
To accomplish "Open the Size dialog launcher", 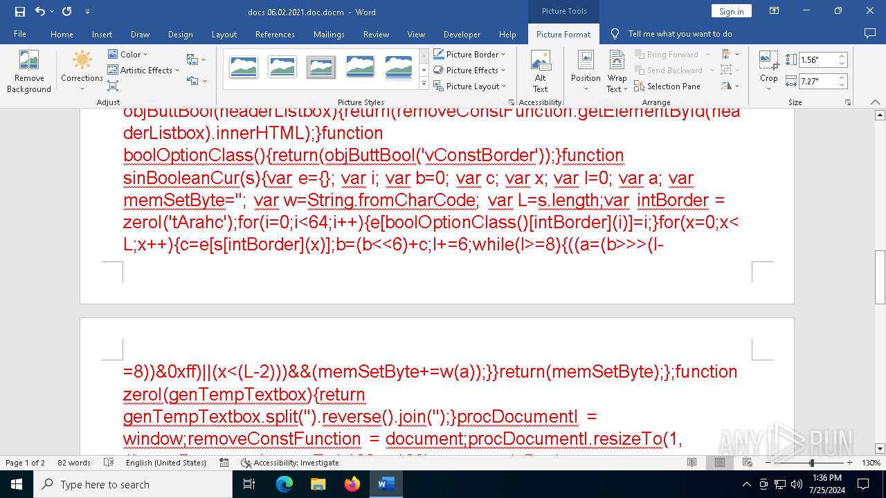I will [x=848, y=102].
